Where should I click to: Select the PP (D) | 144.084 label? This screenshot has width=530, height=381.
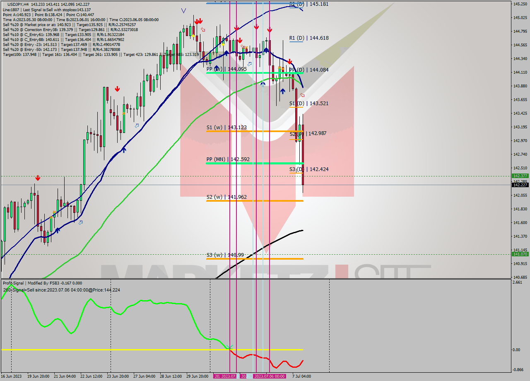coord(309,70)
